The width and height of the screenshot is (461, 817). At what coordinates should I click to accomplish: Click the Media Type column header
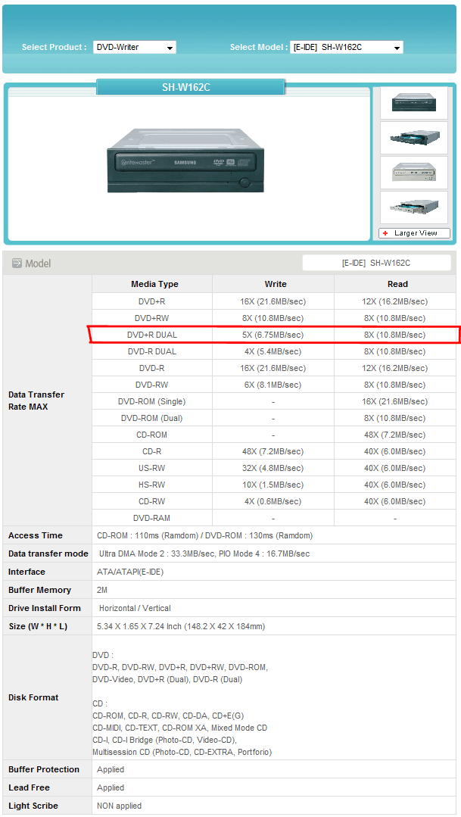coord(152,284)
